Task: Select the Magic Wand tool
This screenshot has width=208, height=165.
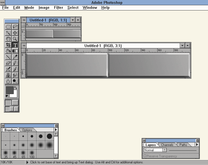Action: [x=8, y=33]
